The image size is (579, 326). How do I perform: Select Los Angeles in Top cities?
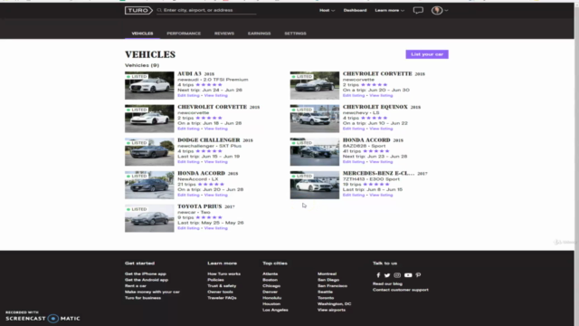275,310
